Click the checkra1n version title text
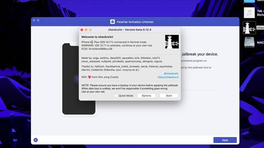Image resolution: width=264 pixels, height=148 pixels. [x=130, y=30]
